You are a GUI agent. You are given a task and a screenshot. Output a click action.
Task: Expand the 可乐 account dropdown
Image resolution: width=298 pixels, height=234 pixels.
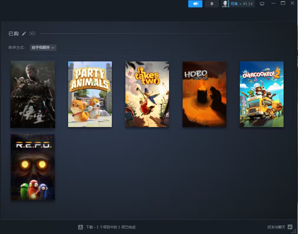[236, 4]
